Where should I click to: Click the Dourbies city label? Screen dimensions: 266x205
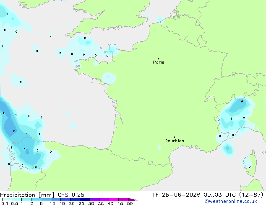[174, 141]
